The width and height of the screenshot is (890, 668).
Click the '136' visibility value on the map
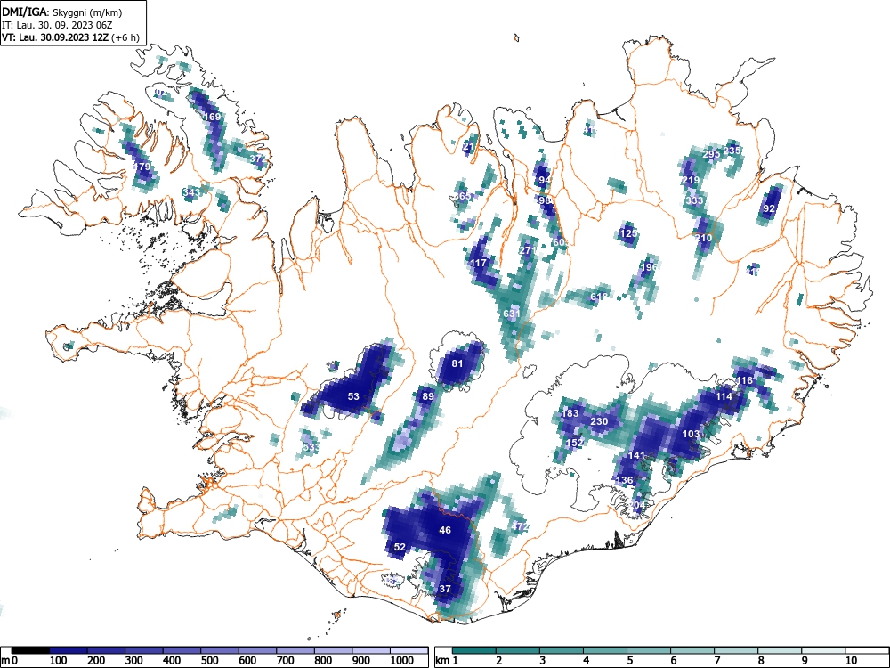(x=625, y=480)
